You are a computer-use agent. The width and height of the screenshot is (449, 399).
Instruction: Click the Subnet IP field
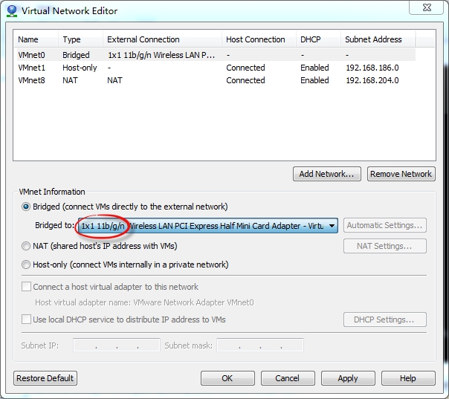pos(117,345)
